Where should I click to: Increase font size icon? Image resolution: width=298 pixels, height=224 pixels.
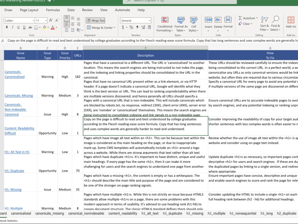[x=51, y=20]
